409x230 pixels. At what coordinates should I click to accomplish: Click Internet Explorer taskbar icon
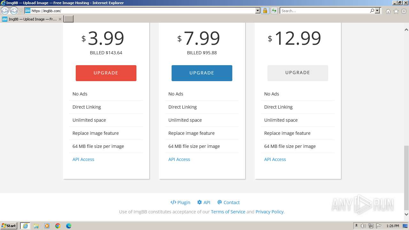click(25, 226)
